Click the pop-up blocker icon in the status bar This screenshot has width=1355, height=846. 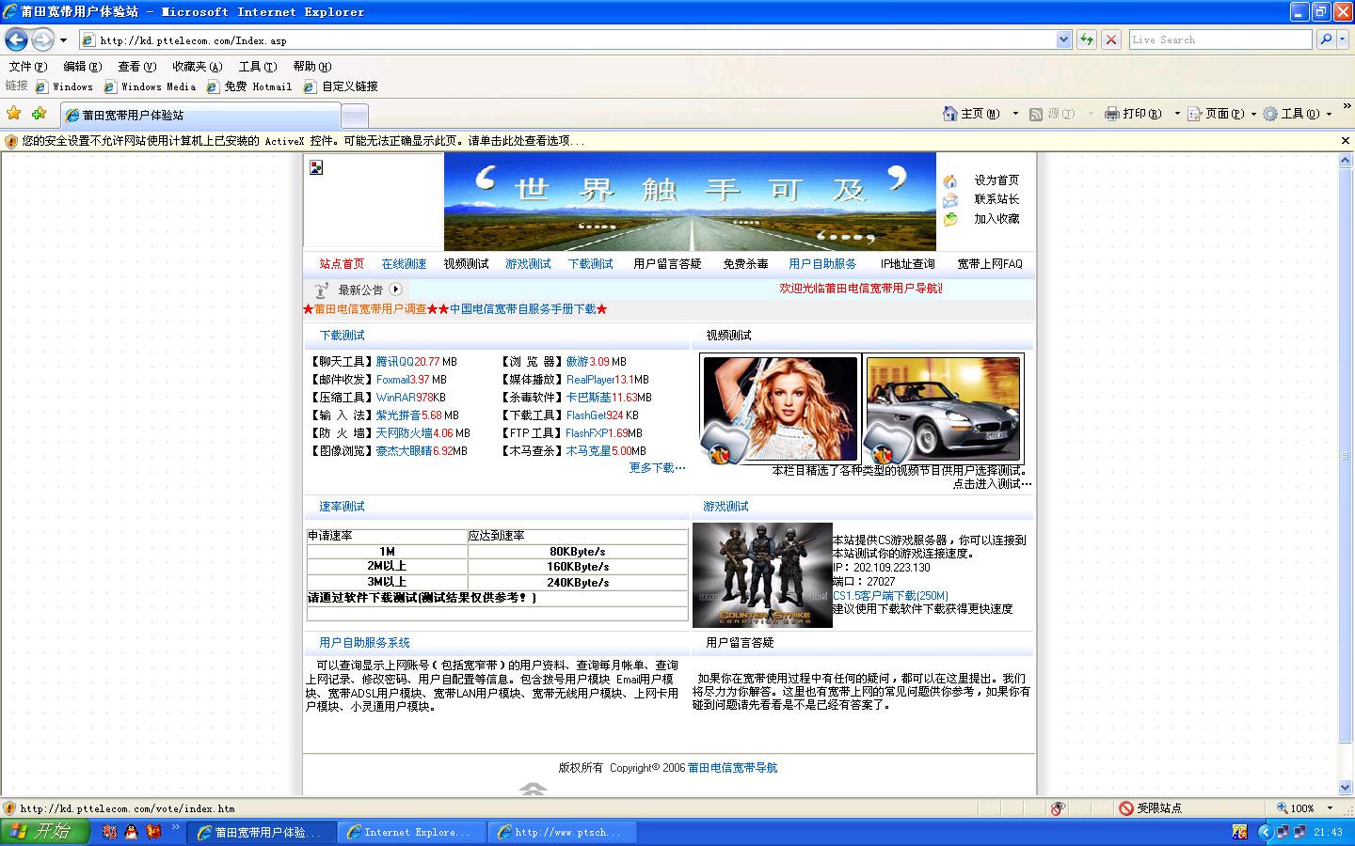click(1058, 808)
